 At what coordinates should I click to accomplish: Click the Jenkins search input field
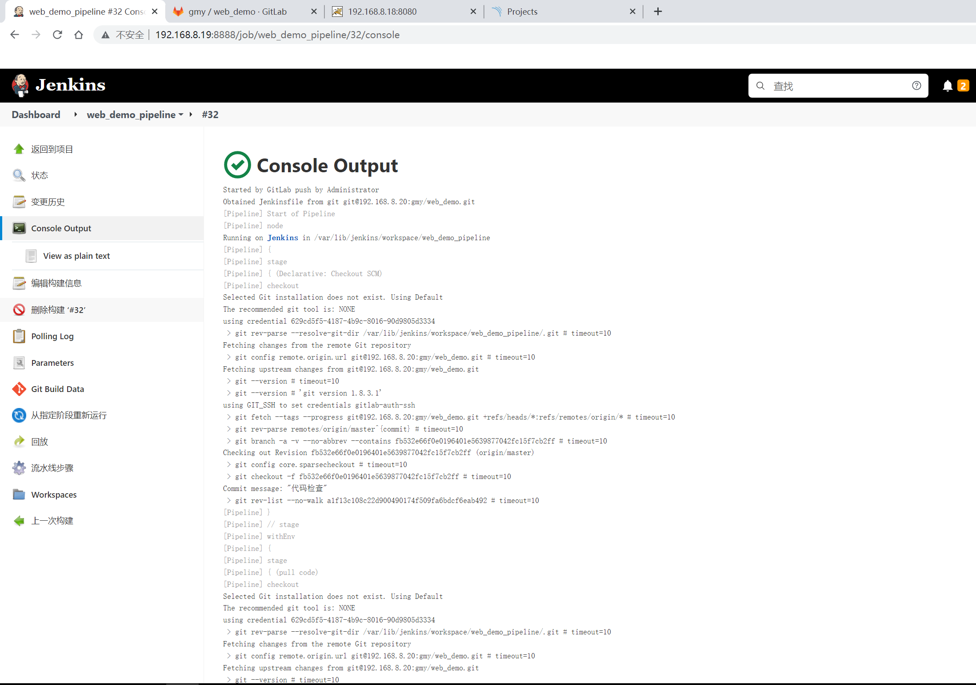pos(838,86)
